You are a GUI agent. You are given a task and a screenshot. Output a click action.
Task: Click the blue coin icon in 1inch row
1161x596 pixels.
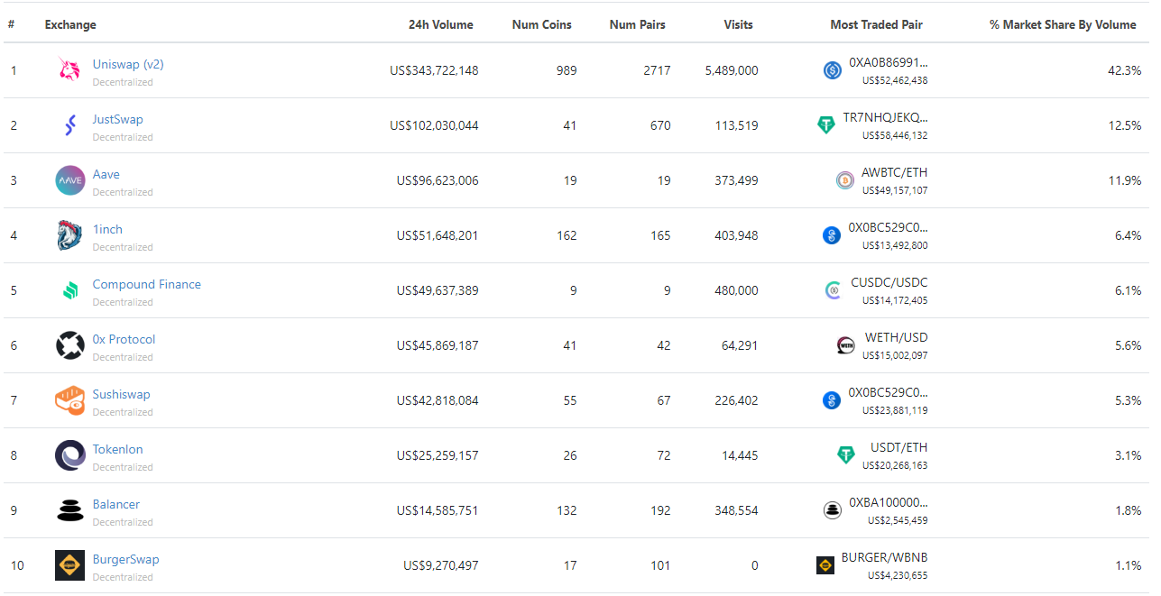(832, 235)
